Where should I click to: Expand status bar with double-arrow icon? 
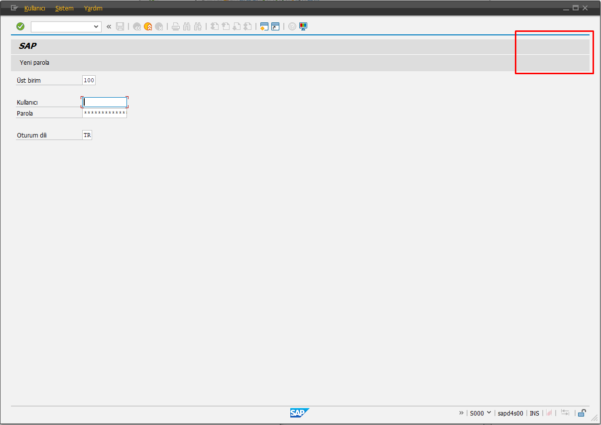pos(462,413)
